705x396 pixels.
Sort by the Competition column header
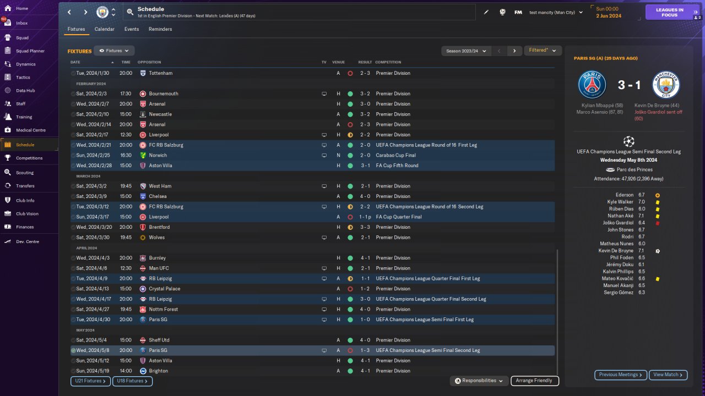(x=388, y=62)
